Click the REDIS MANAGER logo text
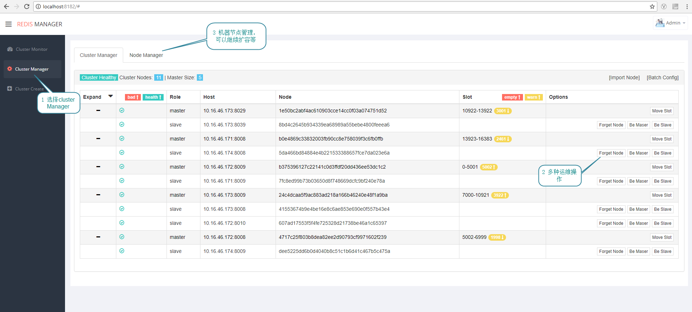 click(40, 24)
